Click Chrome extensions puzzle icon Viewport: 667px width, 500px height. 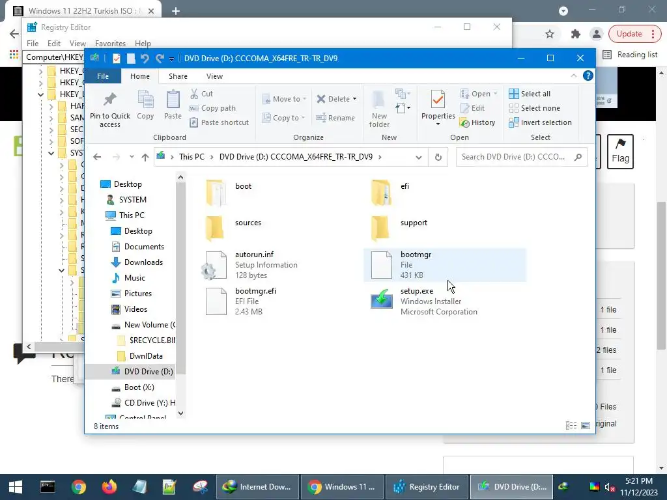(x=576, y=34)
